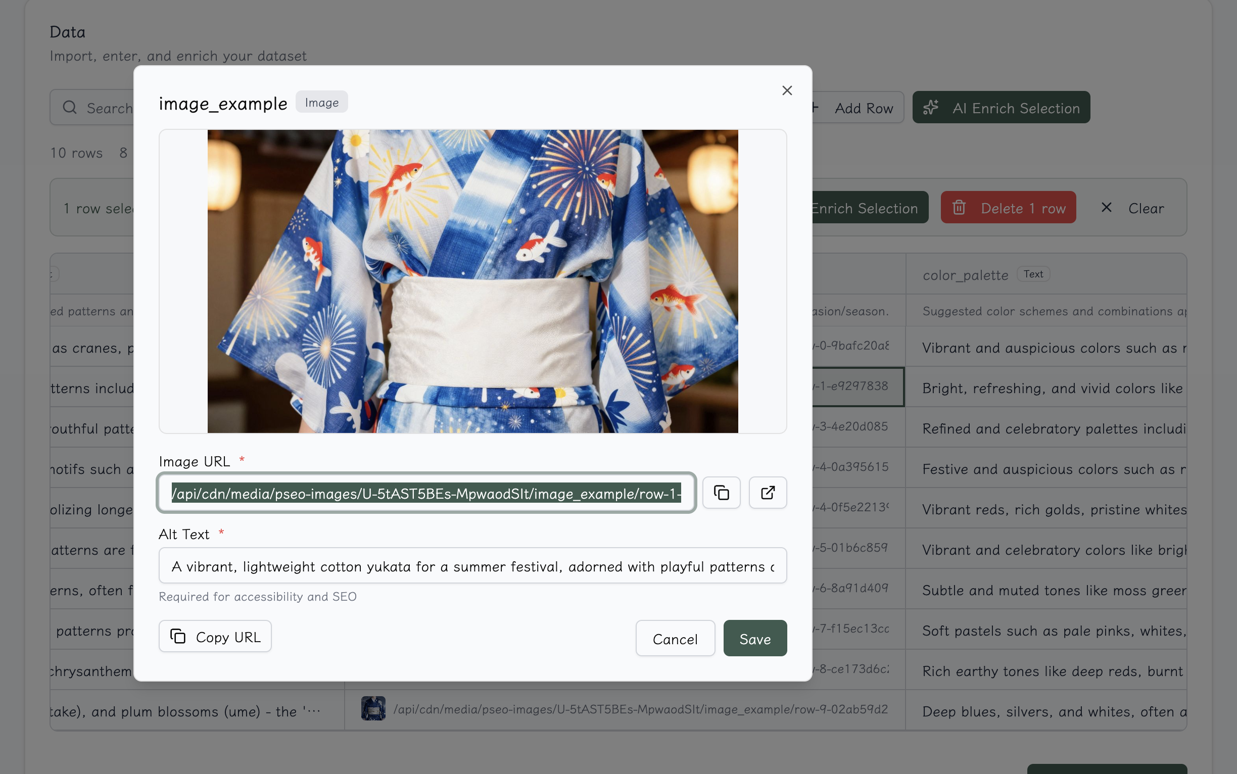Delete 1 row using trash button
The height and width of the screenshot is (774, 1237).
[1008, 208]
